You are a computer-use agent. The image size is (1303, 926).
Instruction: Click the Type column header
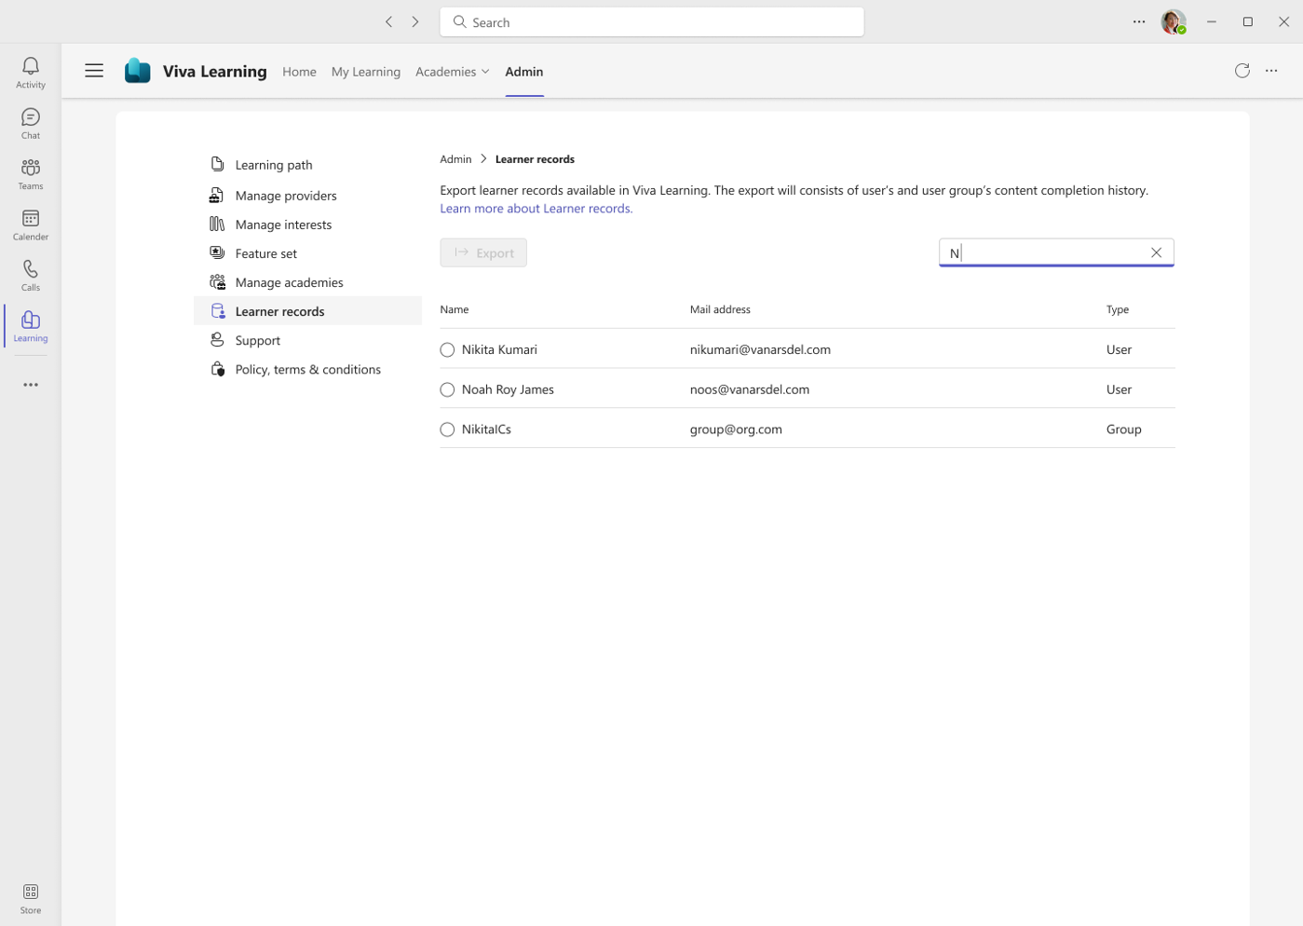[1117, 309]
